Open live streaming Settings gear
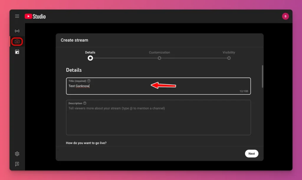Image resolution: width=302 pixels, height=180 pixels. [x=17, y=154]
